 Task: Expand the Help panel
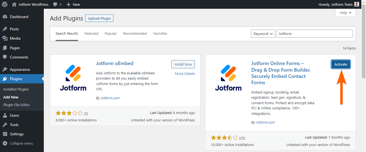[345, 13]
